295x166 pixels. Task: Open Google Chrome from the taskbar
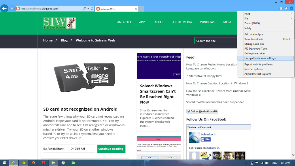pos(24,163)
